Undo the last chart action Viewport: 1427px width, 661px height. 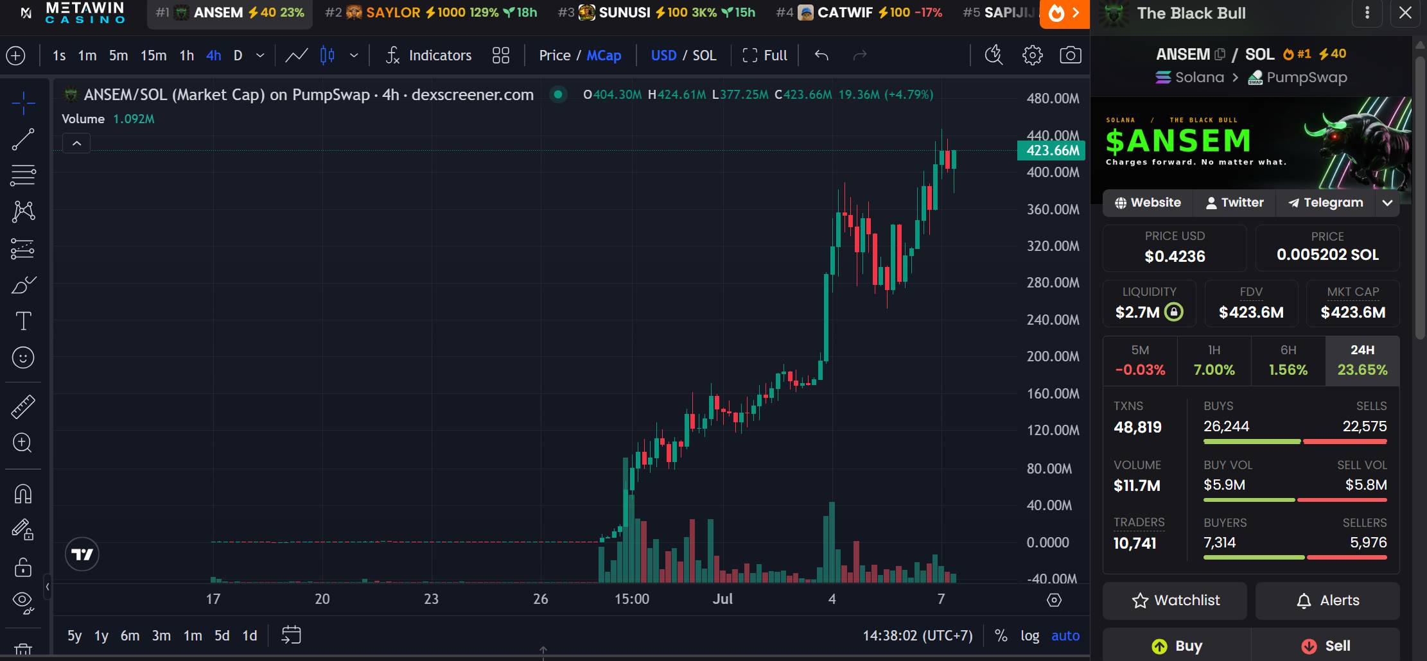coord(821,56)
